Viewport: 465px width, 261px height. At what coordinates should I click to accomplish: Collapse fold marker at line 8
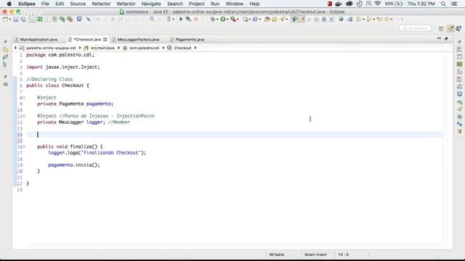[24, 98]
